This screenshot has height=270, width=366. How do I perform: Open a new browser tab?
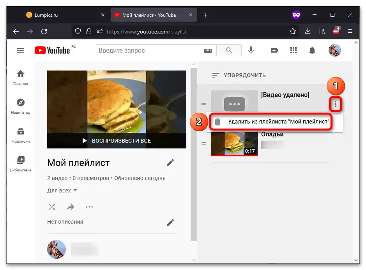click(x=205, y=15)
